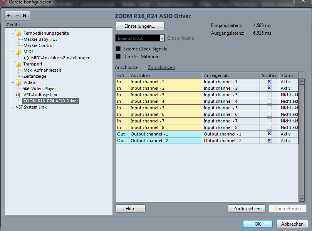Click the Transport folder icon

point(18,64)
